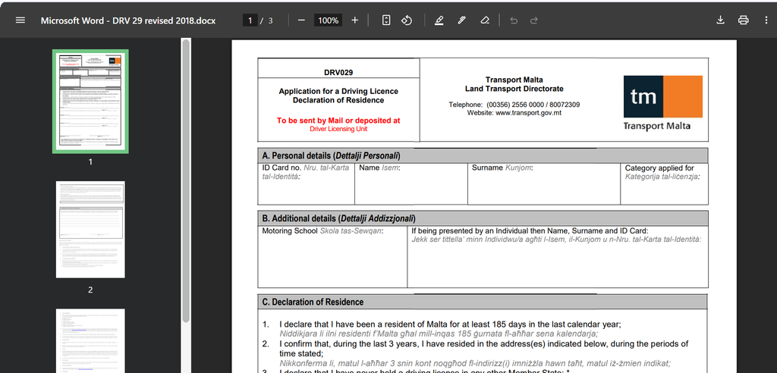Viewport: 777px width, 373px height.
Task: Rotate the document counterclockwise
Action: pyautogui.click(x=407, y=20)
